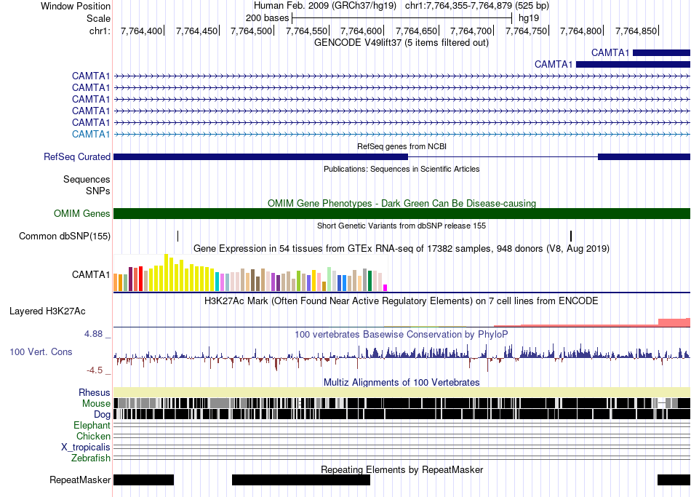Click the wide middle RepeatMasker black block
The width and height of the screenshot is (691, 497).
click(301, 480)
